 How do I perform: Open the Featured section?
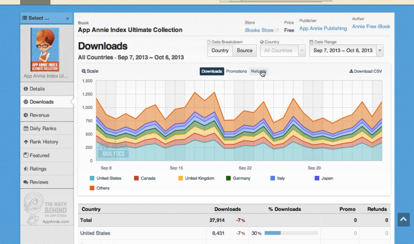pos(47,155)
